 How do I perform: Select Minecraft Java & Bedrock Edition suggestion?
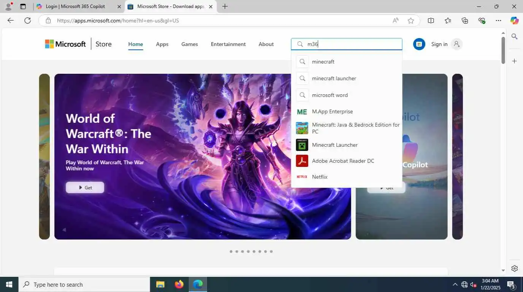pos(347,128)
